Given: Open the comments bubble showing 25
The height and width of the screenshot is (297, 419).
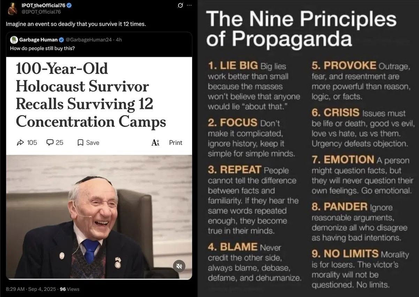Looking at the screenshot, I should tap(50, 143).
